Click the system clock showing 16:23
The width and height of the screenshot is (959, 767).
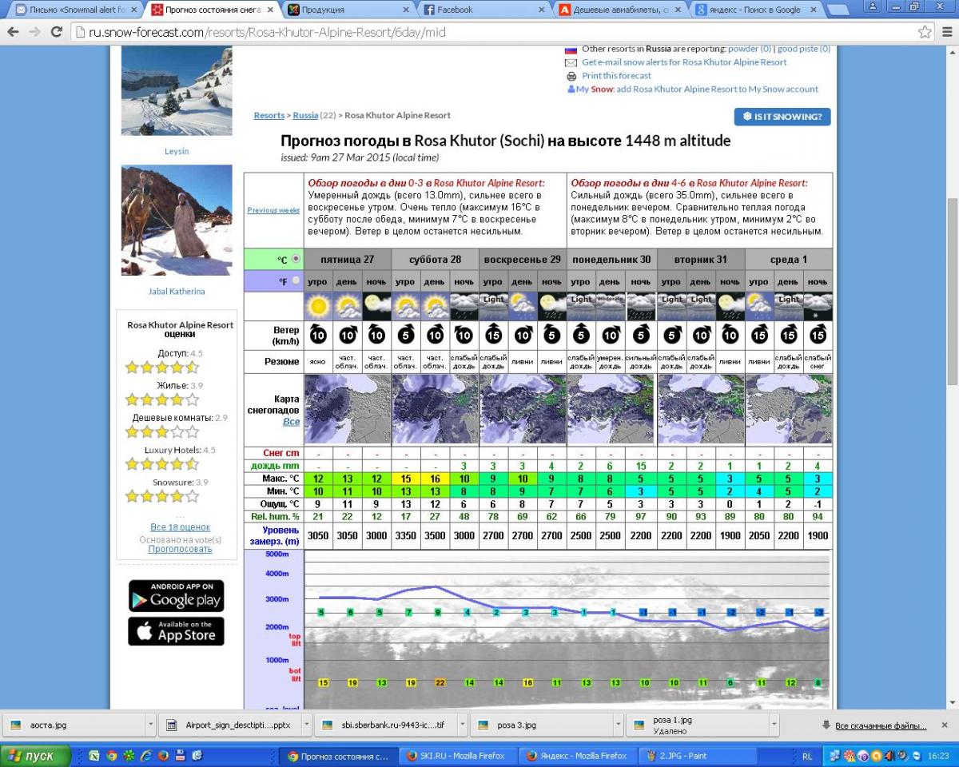point(939,756)
